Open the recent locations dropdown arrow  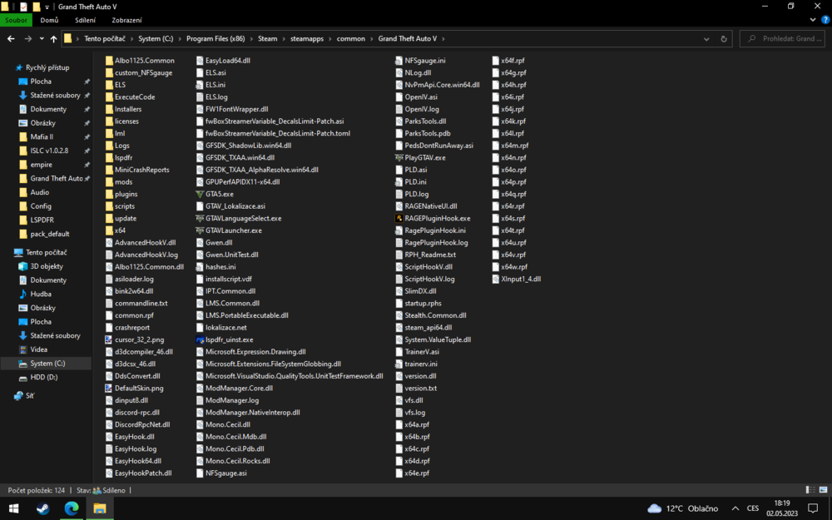coord(42,39)
